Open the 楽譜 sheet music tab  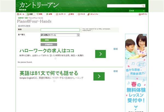pyautogui.click(x=30, y=14)
